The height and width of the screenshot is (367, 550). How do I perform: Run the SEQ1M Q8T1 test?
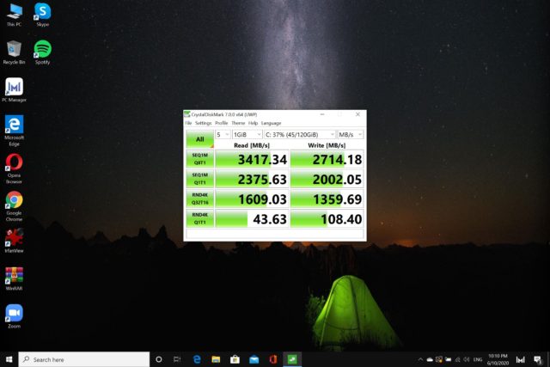200,159
